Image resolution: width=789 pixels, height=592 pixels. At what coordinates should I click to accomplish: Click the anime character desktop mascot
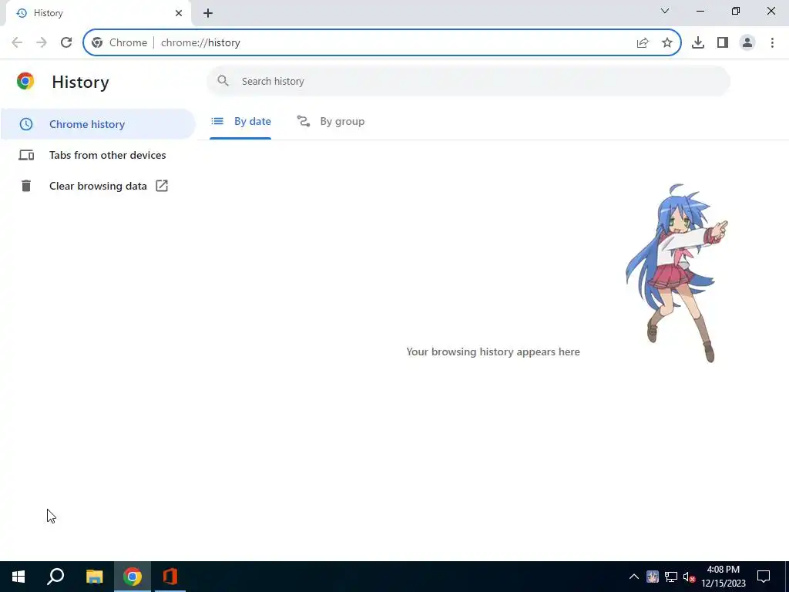[x=676, y=273]
